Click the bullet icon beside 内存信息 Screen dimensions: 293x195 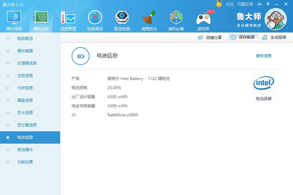point(8,88)
